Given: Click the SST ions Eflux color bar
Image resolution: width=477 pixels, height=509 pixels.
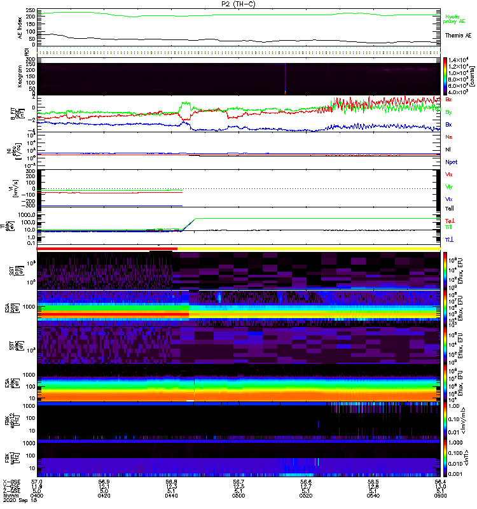Looking at the screenshot, I should [x=445, y=270].
